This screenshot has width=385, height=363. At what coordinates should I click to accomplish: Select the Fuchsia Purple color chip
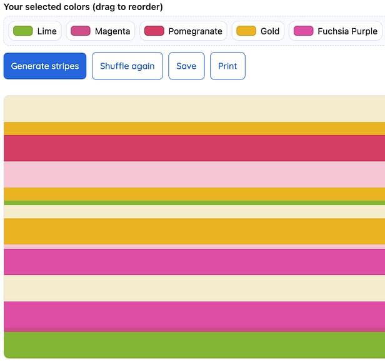click(x=336, y=31)
